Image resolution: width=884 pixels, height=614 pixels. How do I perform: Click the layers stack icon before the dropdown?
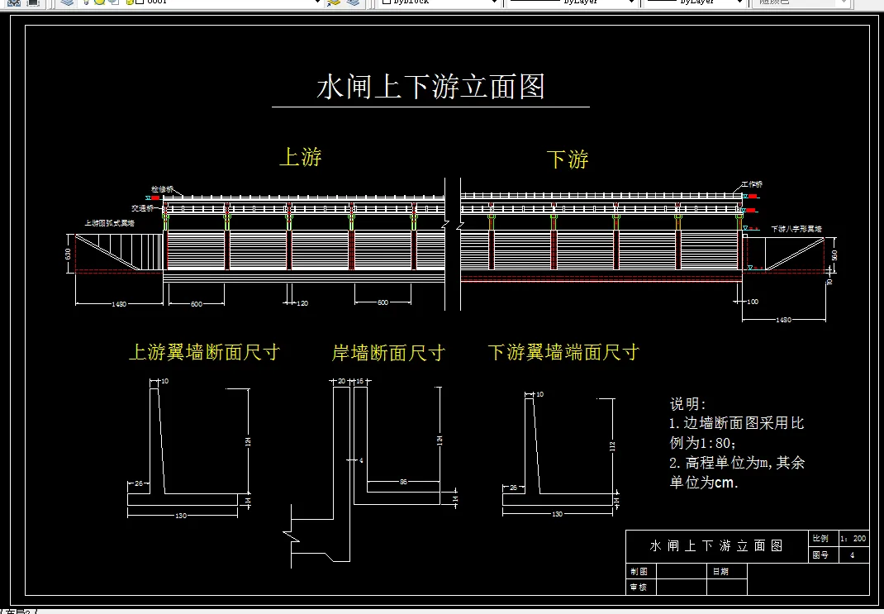pos(66,4)
